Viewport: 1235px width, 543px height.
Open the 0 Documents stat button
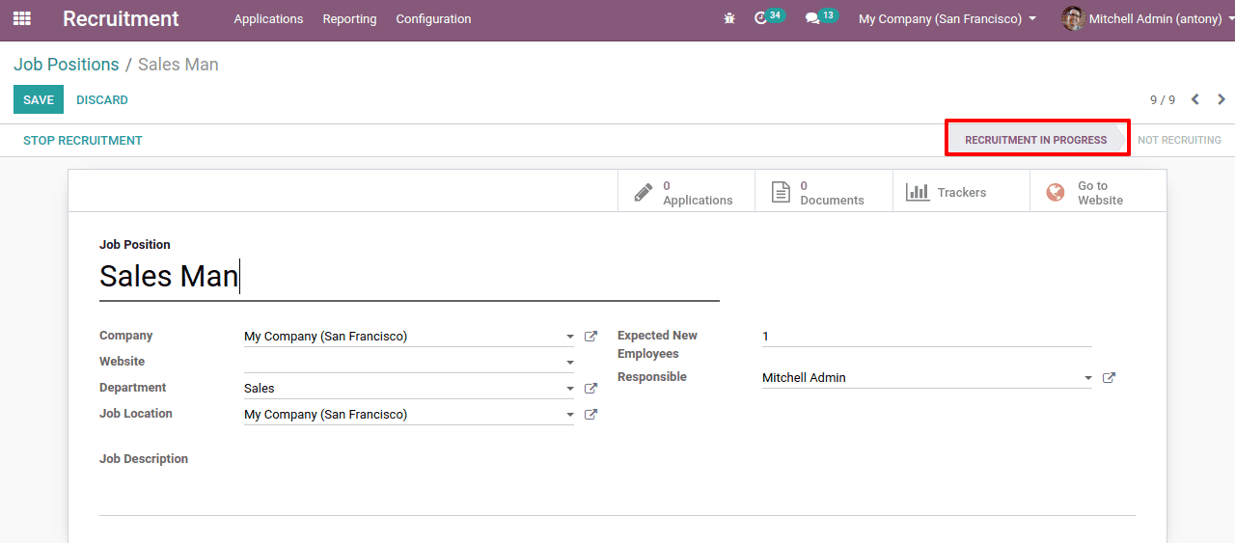click(824, 193)
